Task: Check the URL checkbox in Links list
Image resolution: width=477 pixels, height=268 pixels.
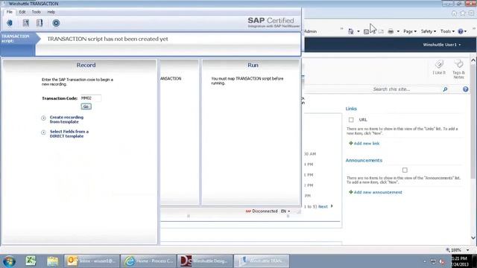Action: [x=351, y=120]
